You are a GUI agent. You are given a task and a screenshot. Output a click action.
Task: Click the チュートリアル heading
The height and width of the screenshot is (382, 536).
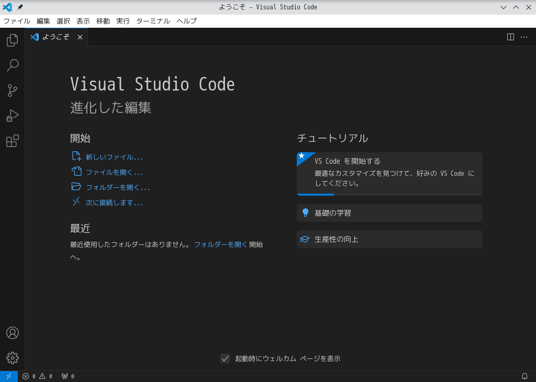(332, 138)
